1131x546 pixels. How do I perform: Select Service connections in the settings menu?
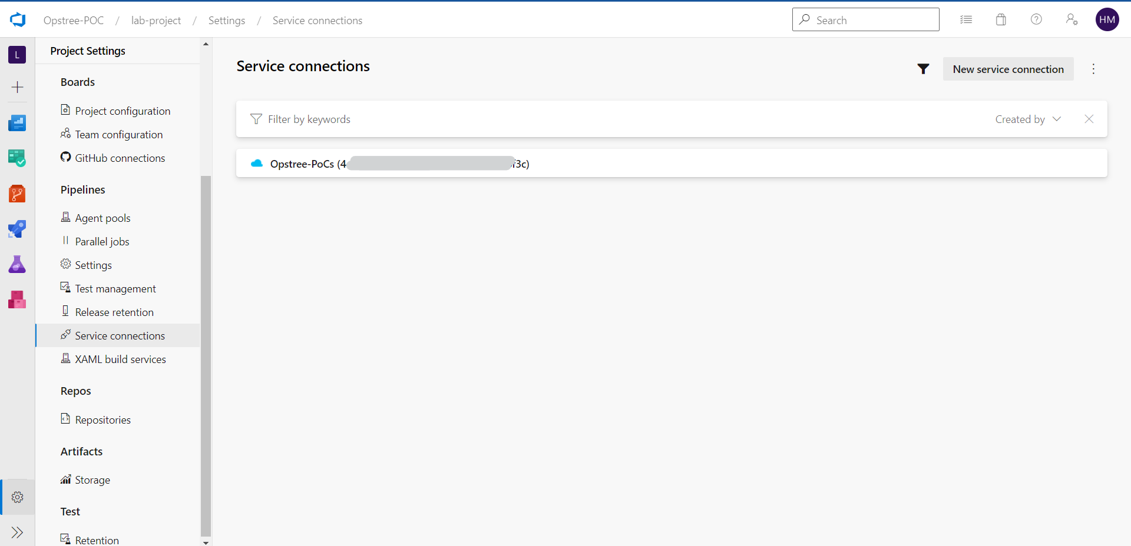[x=118, y=335]
